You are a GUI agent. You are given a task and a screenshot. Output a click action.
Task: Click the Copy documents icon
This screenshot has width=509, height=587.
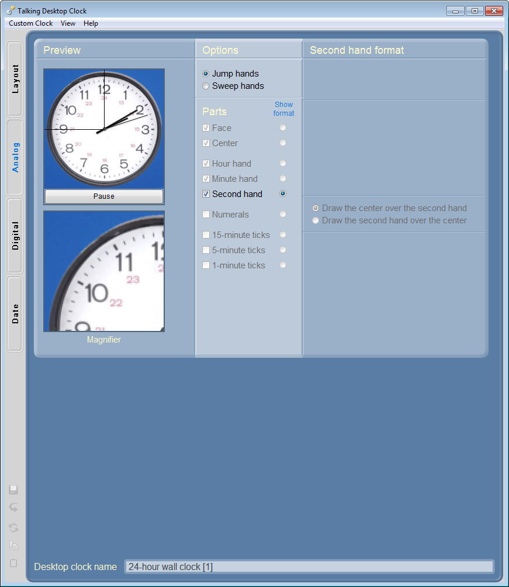(13, 545)
